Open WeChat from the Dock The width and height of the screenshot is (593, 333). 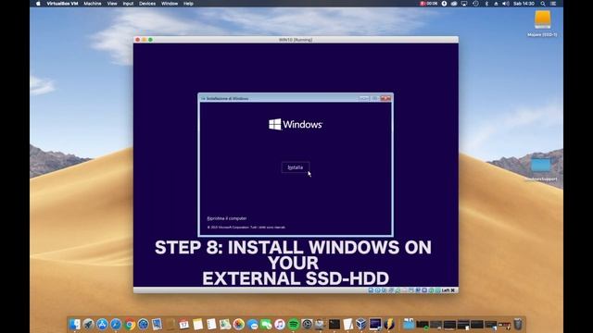pos(266,325)
